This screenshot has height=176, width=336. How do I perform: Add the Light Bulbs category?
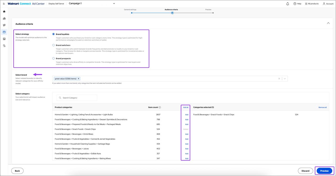pos(187,115)
